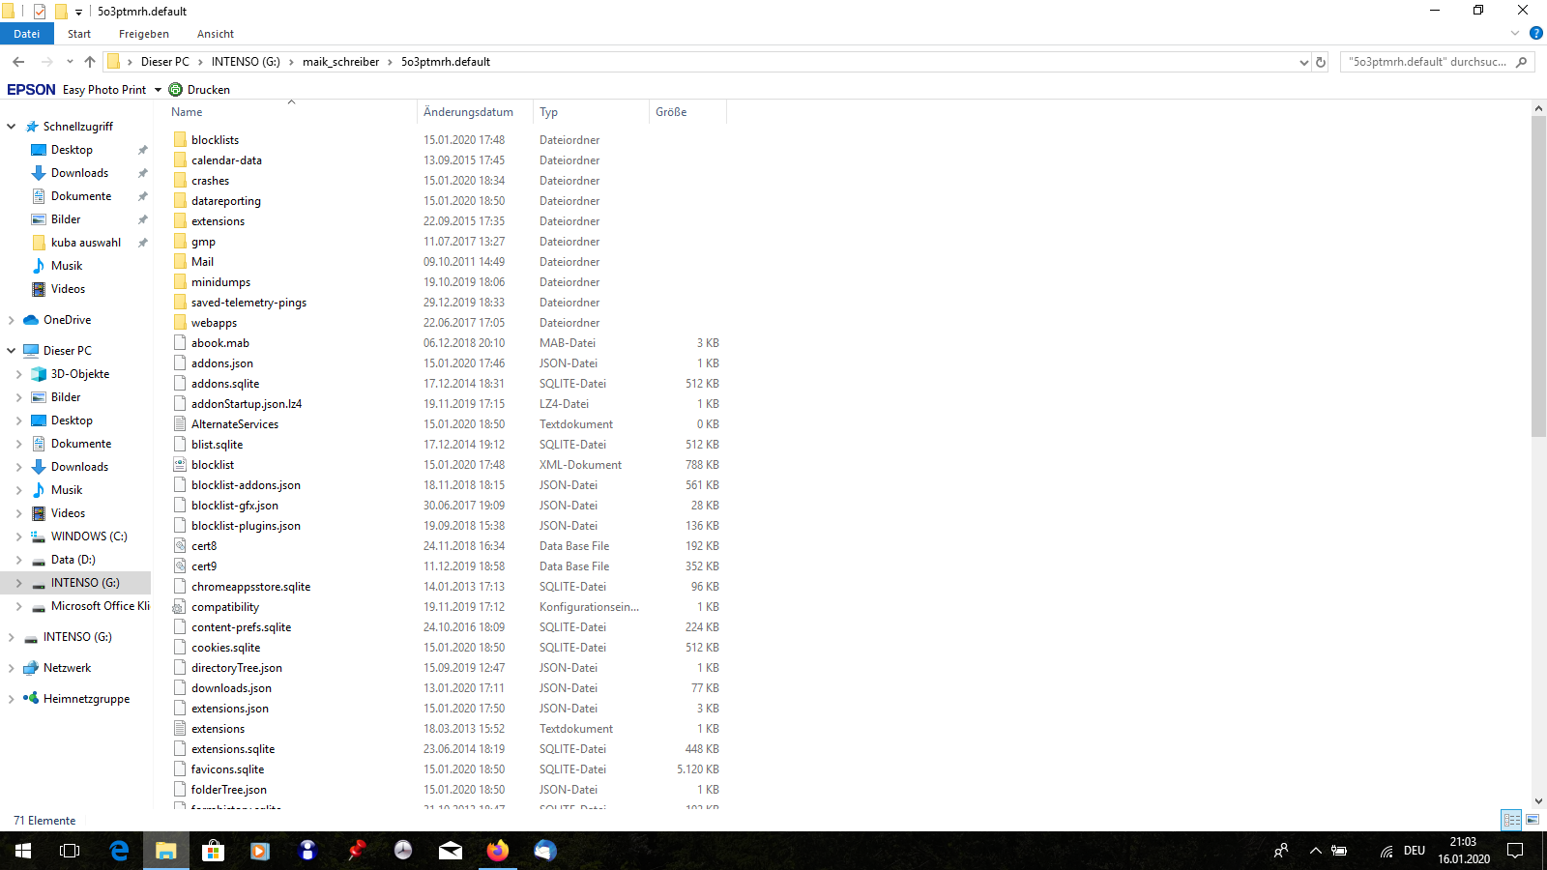The height and width of the screenshot is (870, 1547).
Task: Switch to Firefox in the taskbar
Action: pos(498,851)
